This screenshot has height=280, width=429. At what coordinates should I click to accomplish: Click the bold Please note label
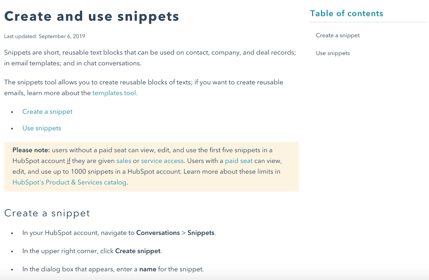[31, 150]
